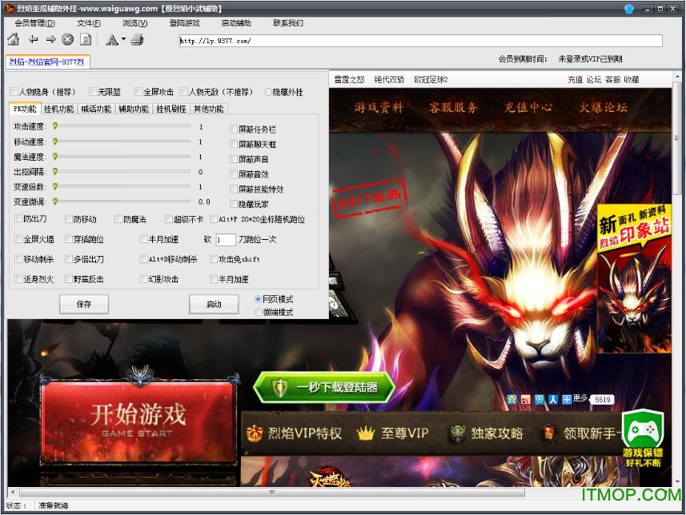The image size is (686, 515).
Task: Click the app logo icon in title bar
Action: [x=10, y=8]
